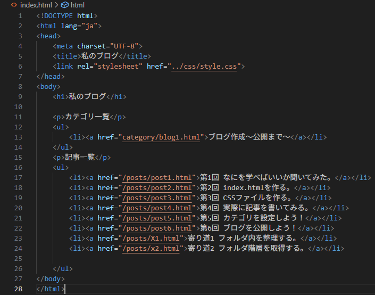
Task: Open the /posts/post6.html link
Action: tap(157, 228)
